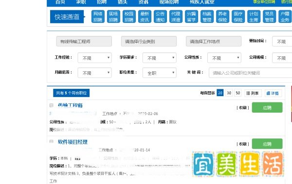Show 50 results per page
Viewport: 292px width, 184px height.
point(238,93)
